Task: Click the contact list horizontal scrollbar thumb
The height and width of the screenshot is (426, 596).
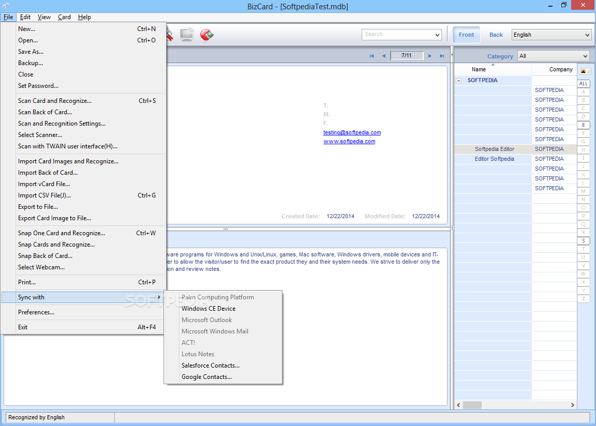Action: pyautogui.click(x=472, y=405)
